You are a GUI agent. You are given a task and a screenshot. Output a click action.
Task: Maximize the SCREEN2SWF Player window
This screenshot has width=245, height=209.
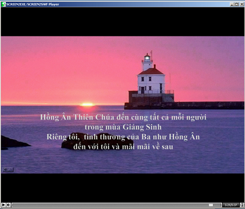coord(237,4)
